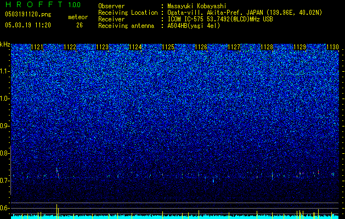This screenshot has width=345, height=219.
Task: Click the 1129 time marker
Action: click(x=300, y=47)
